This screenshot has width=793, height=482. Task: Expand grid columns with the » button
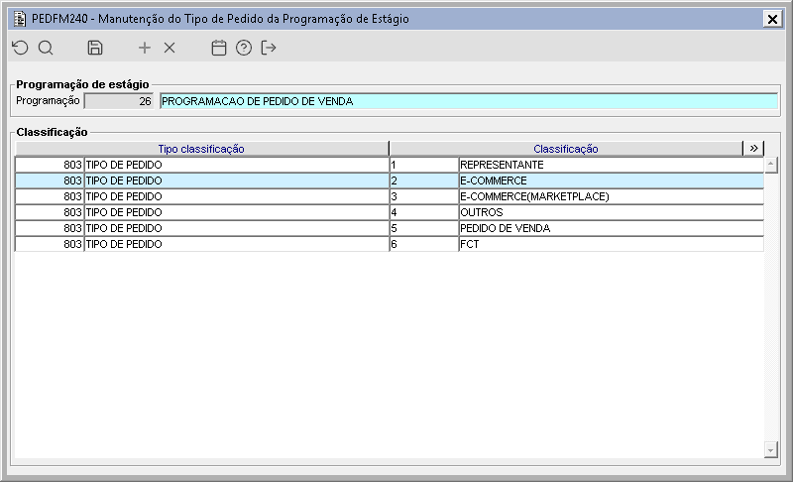753,148
